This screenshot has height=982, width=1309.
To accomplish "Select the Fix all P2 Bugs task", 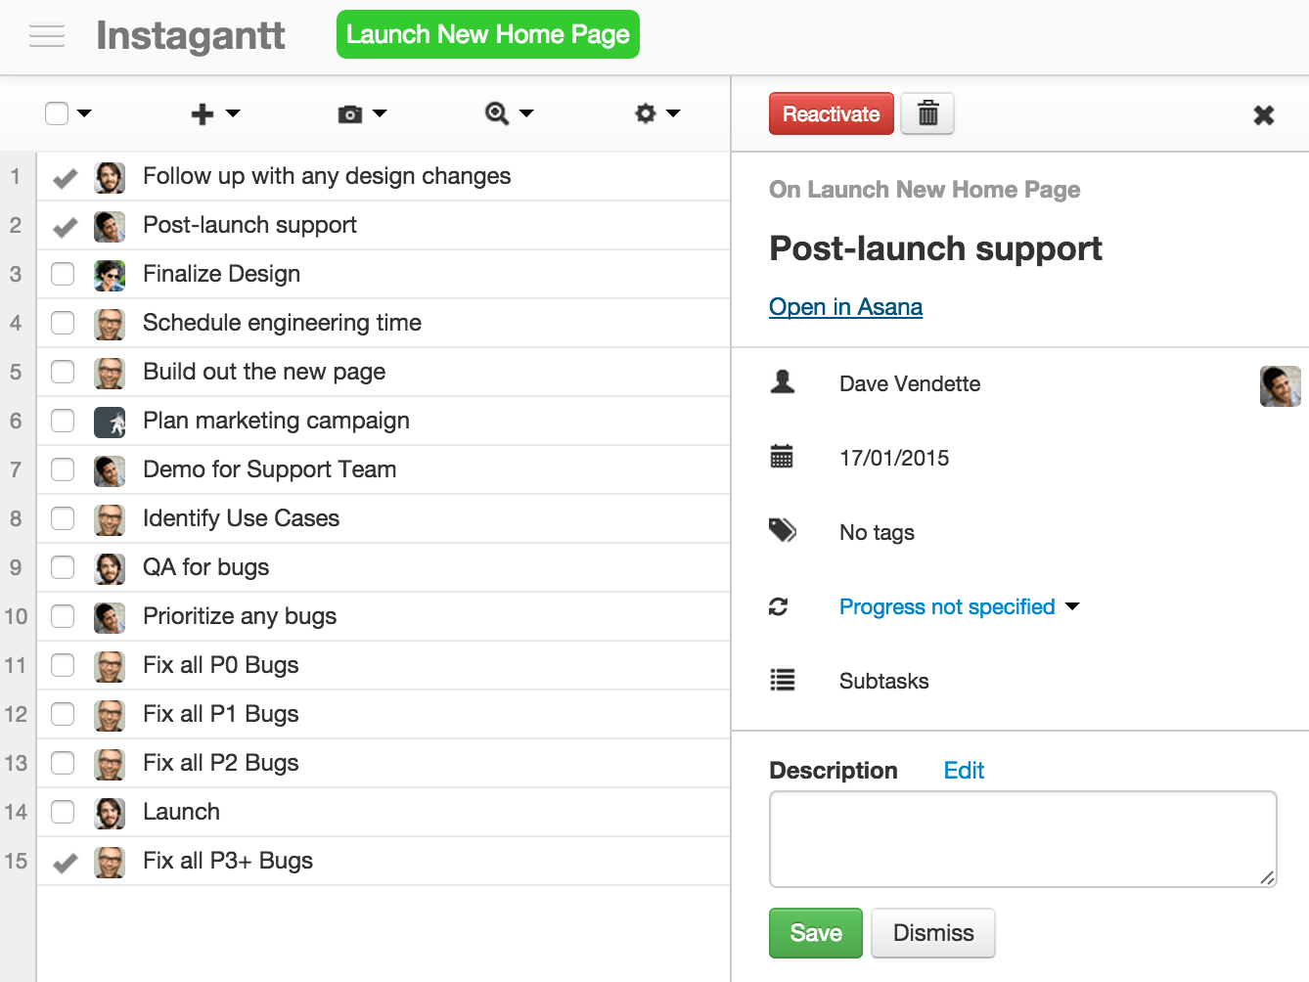I will click(x=220, y=763).
